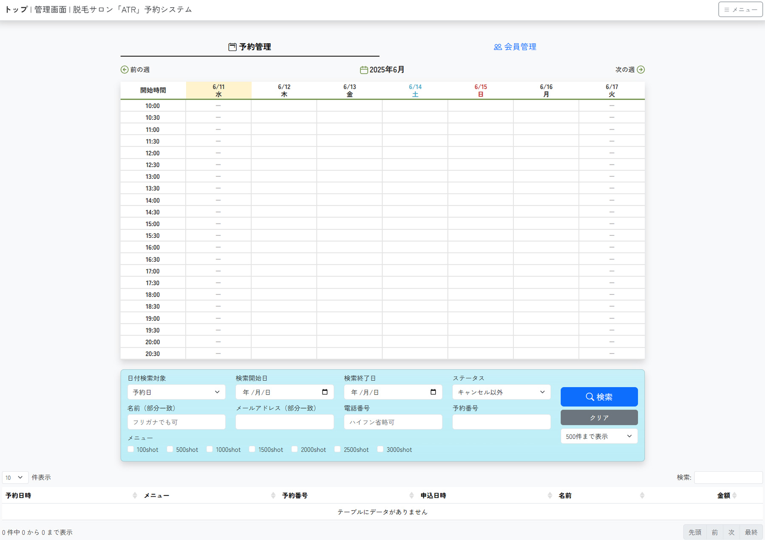The image size is (765, 540).
Task: Click the 開始時間 column header
Action: click(x=153, y=90)
